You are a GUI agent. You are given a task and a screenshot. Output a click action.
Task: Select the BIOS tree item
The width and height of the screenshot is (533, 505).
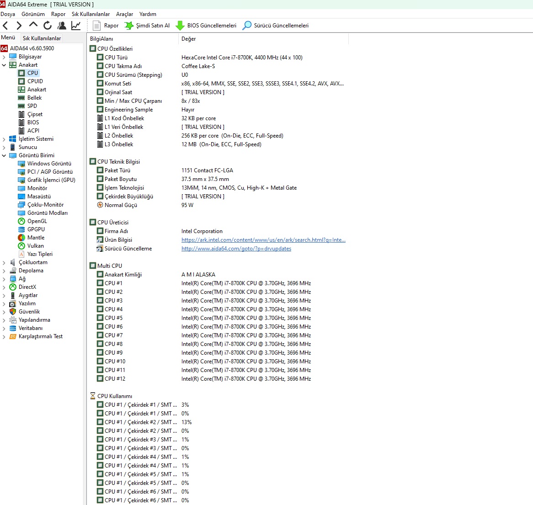(33, 122)
